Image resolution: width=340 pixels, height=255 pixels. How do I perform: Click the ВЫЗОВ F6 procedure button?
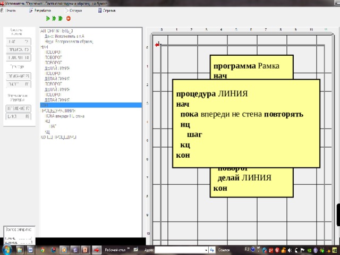click(19, 84)
